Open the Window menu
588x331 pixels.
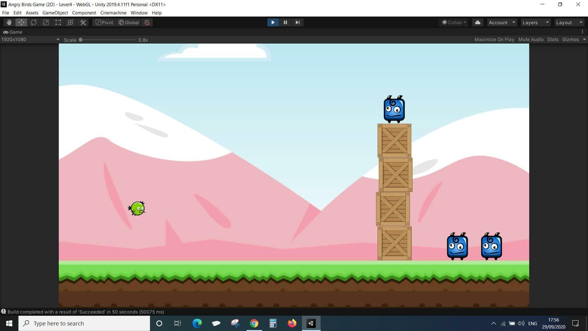point(139,13)
